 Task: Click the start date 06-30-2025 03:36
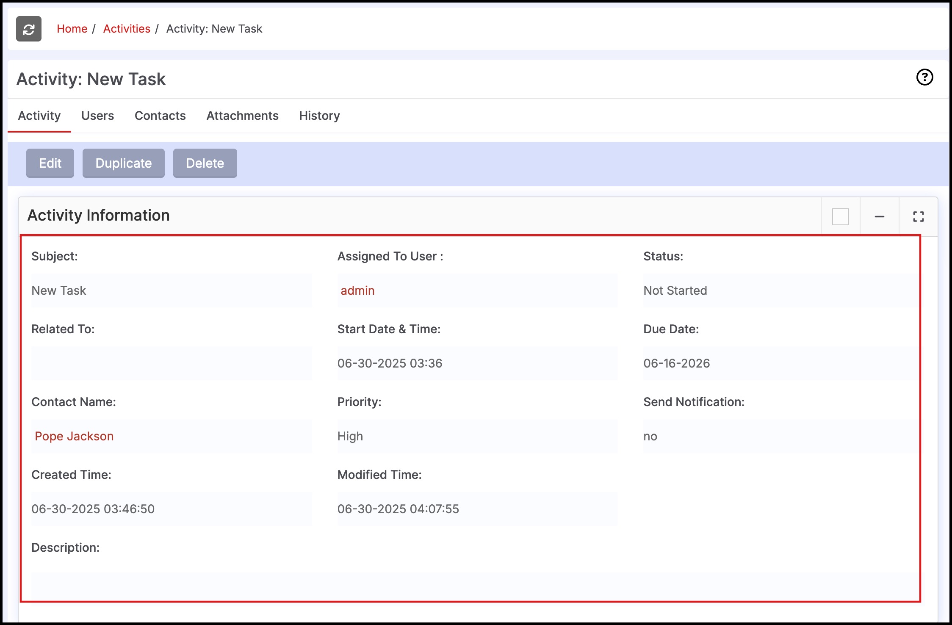[x=390, y=363]
